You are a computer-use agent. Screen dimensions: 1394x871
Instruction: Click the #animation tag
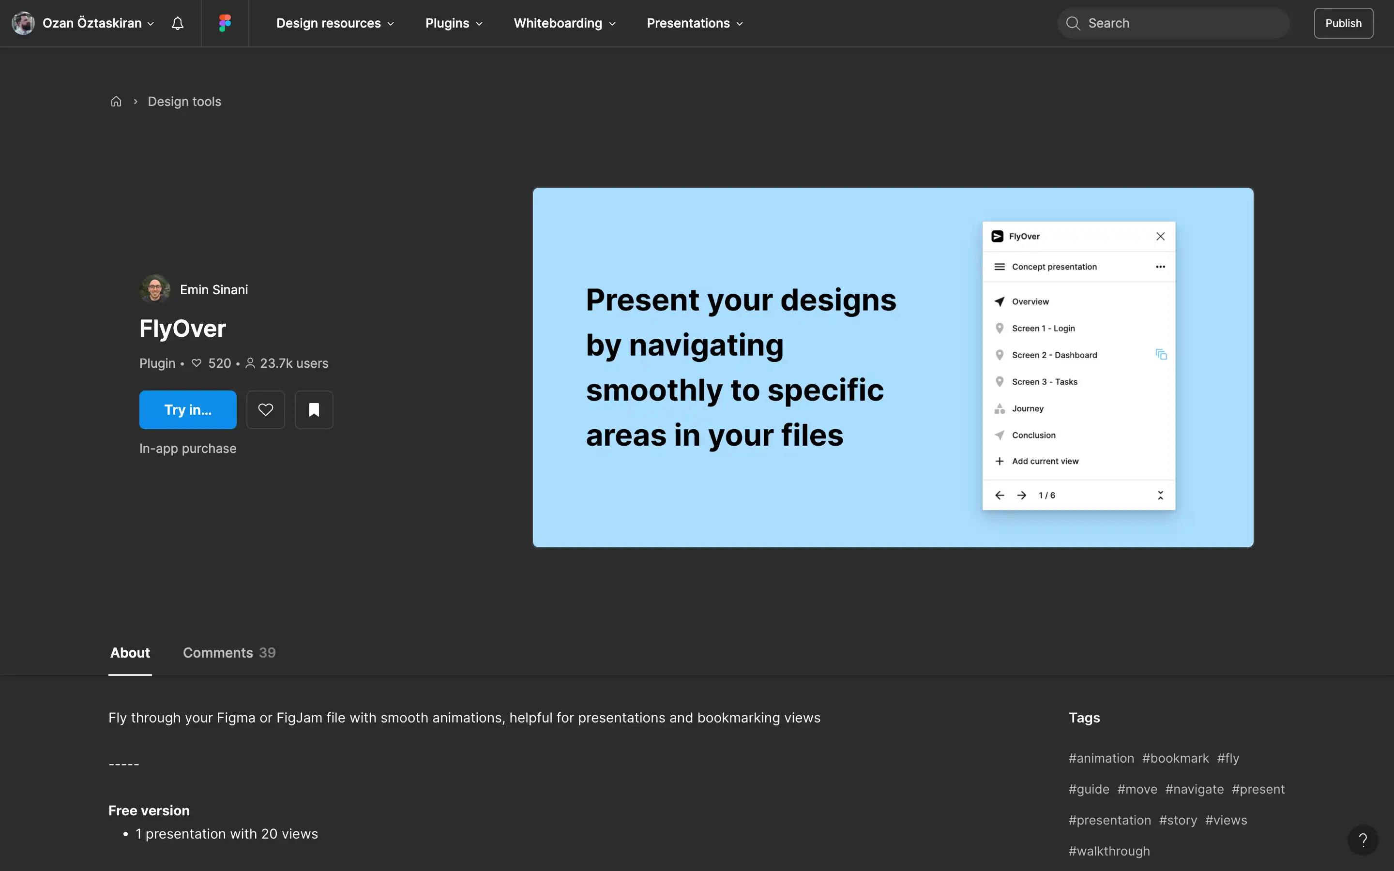tap(1101, 758)
